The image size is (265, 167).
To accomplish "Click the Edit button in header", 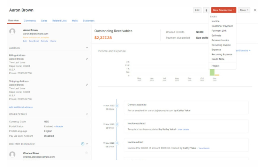I will pyautogui.click(x=197, y=10).
